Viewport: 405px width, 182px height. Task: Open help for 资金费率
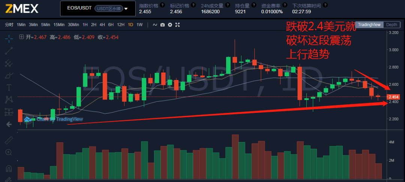click(285, 5)
